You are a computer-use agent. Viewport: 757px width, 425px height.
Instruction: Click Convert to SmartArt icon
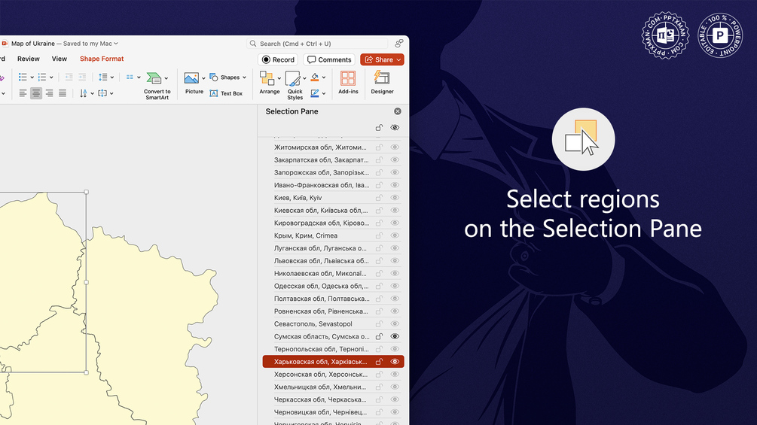pos(154,78)
